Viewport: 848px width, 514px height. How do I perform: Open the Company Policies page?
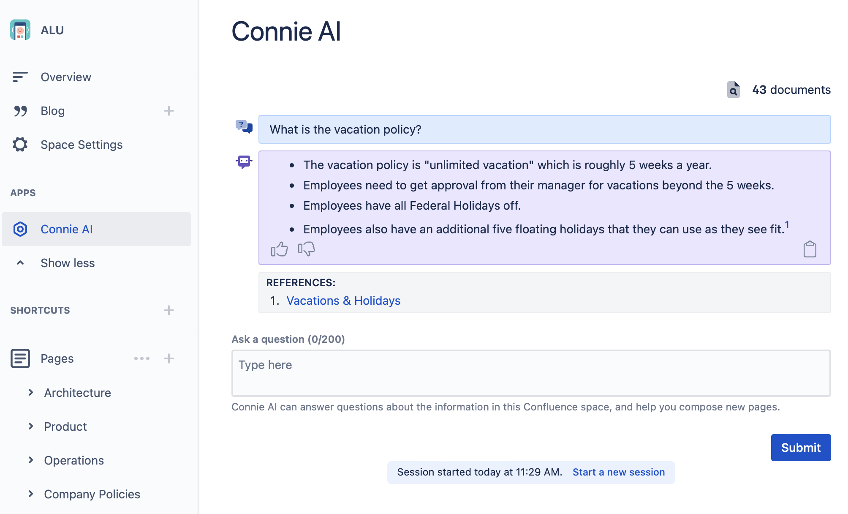92,494
